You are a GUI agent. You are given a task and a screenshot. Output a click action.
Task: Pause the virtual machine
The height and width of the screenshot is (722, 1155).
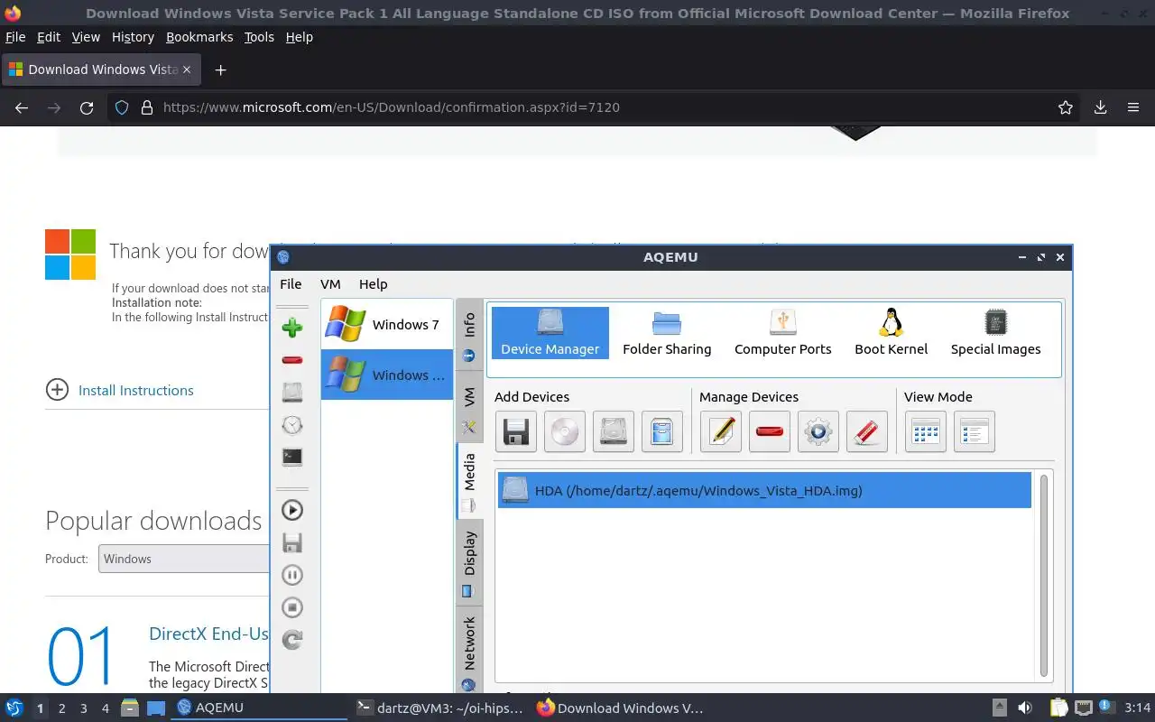(291, 575)
